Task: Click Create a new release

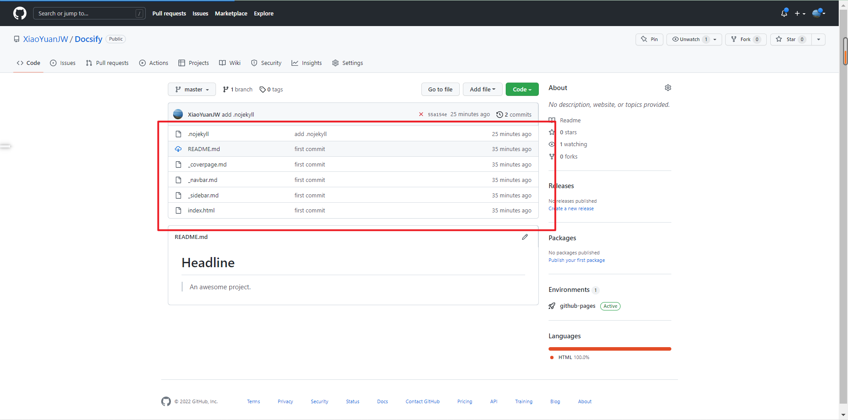Action: [x=571, y=208]
